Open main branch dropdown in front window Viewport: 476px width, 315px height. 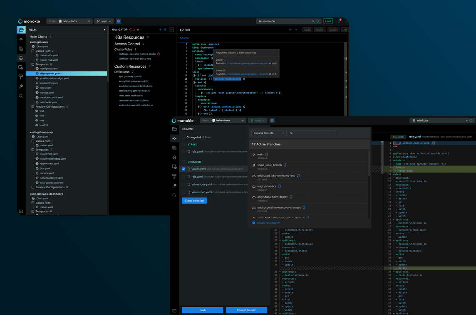[x=258, y=121]
